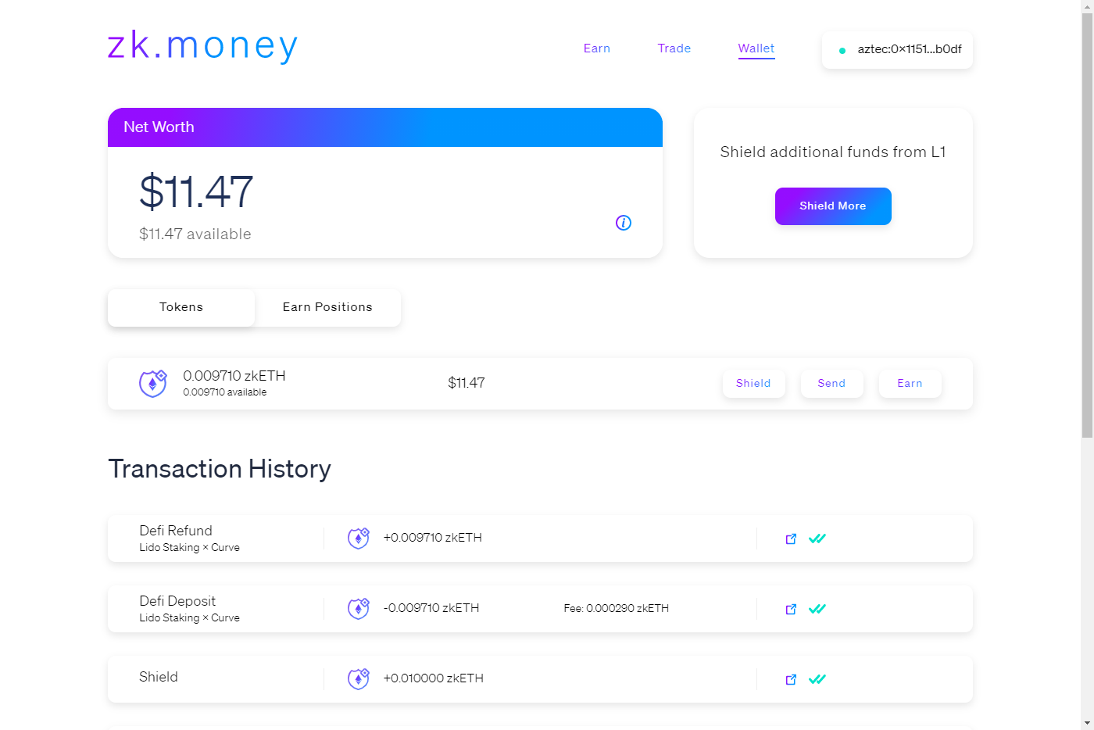
Task: Click the green connection status dot
Action: [x=842, y=51]
